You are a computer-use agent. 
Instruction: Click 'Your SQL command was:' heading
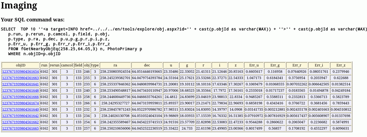[33, 20]
